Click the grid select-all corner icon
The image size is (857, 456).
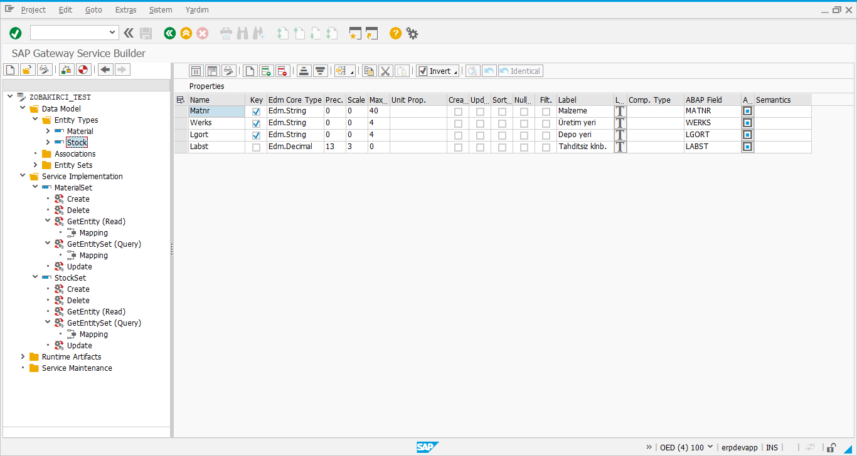point(181,100)
